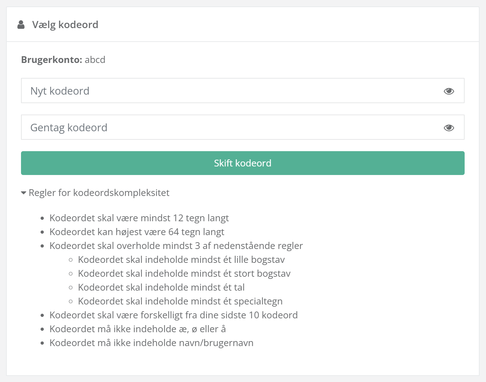Click the navn/brugernavn rule text
The height and width of the screenshot is (382, 486).
(x=151, y=343)
